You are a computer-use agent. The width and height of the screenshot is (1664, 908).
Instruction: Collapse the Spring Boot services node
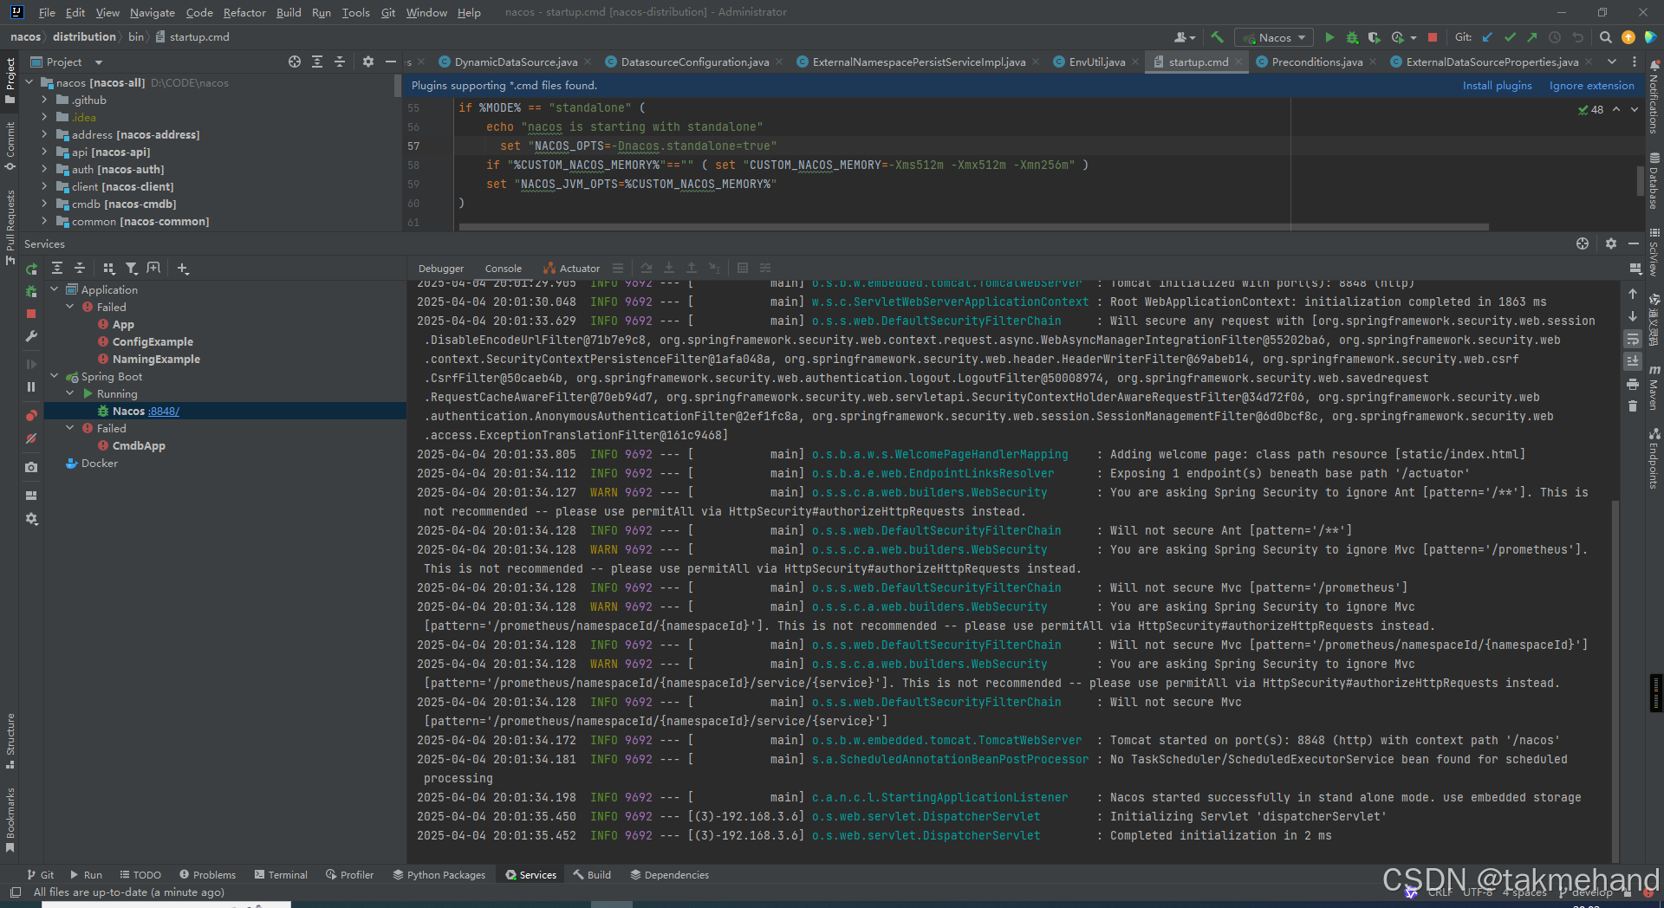click(x=55, y=376)
